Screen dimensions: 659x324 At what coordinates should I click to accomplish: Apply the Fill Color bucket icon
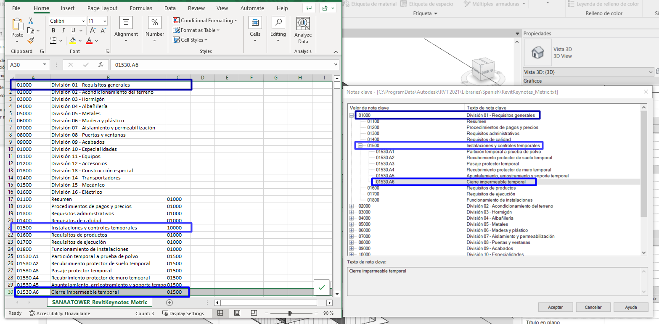point(73,41)
